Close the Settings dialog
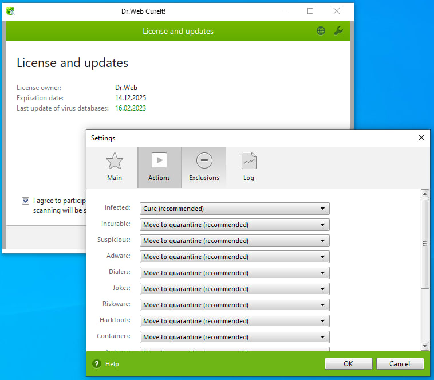Image resolution: width=434 pixels, height=380 pixels. 421,138
